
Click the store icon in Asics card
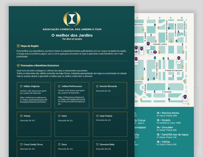pos(59,116)
